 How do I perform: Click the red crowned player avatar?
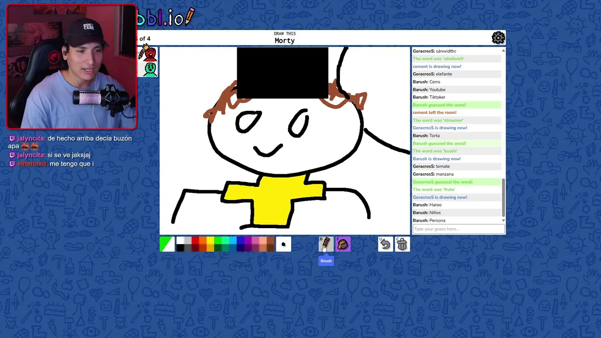pyautogui.click(x=150, y=54)
